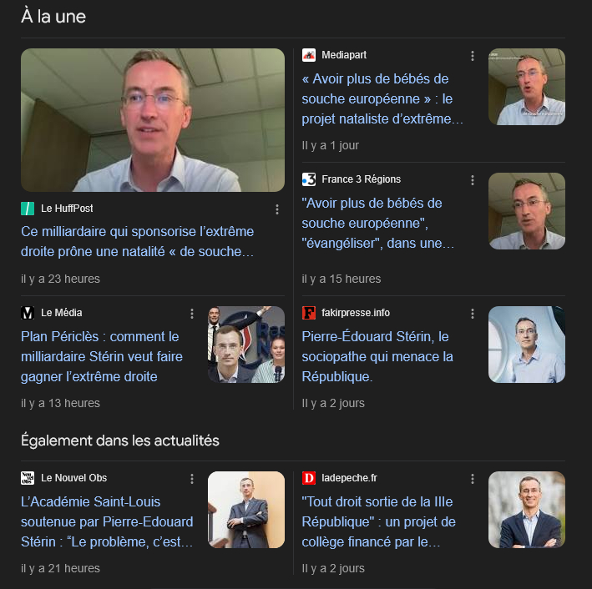The width and height of the screenshot is (592, 589).
Task: Open the three-dot menu for Le HuffPost article
Action: 277,209
